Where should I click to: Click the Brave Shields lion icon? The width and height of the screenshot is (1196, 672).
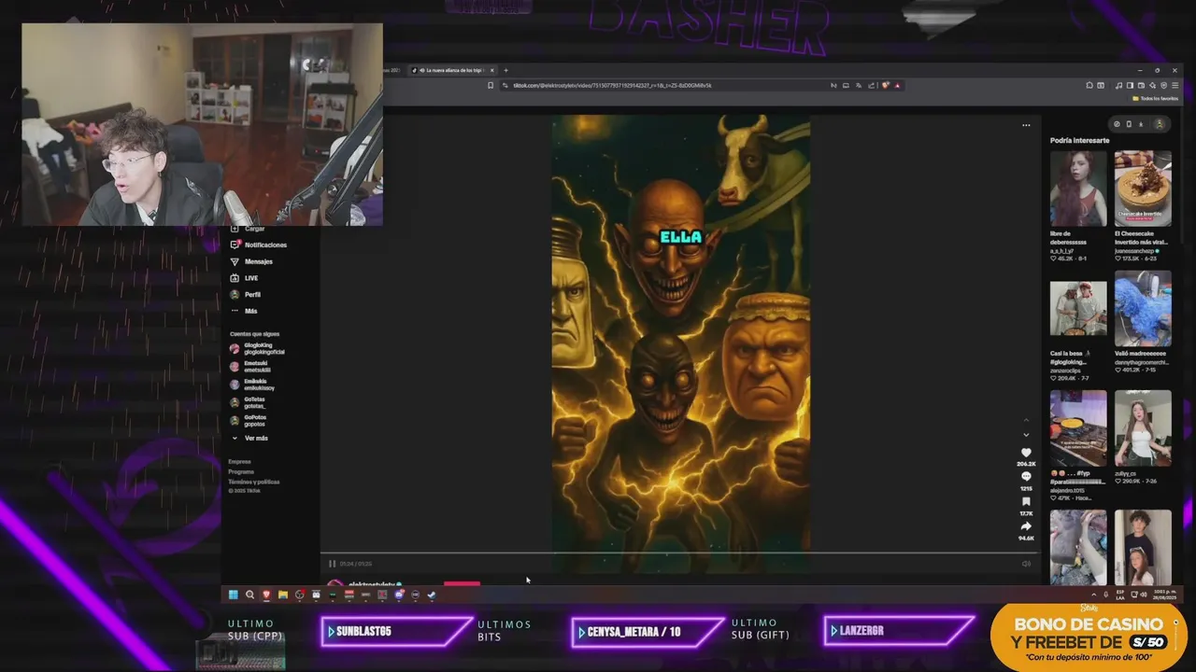coord(886,86)
